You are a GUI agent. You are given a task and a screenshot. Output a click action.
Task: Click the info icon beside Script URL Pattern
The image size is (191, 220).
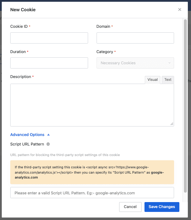pos(48,144)
